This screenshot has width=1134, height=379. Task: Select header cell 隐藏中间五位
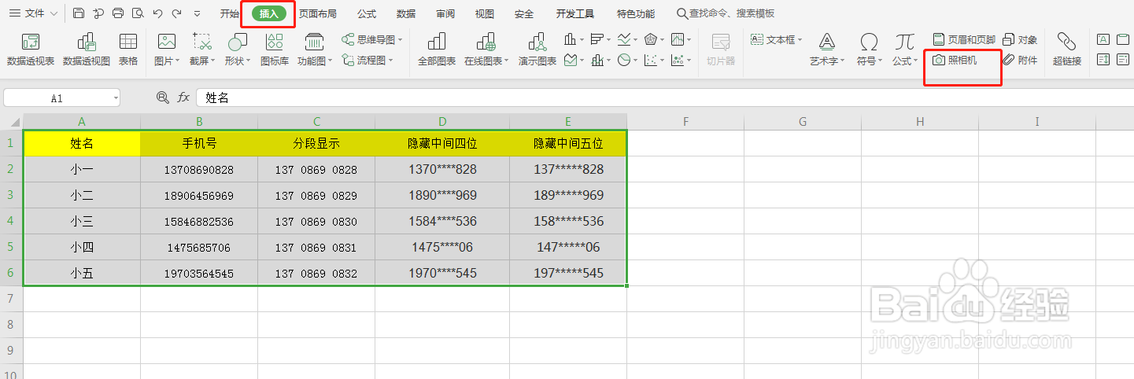[568, 143]
